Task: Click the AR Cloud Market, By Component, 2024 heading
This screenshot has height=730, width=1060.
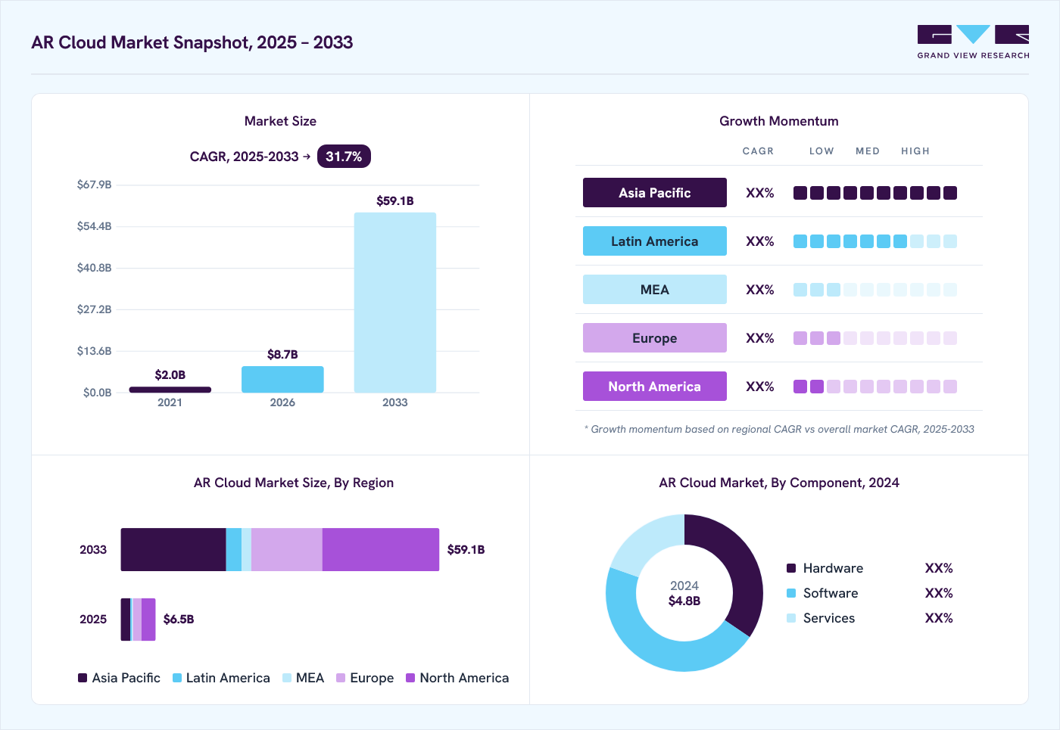Action: coord(779,483)
